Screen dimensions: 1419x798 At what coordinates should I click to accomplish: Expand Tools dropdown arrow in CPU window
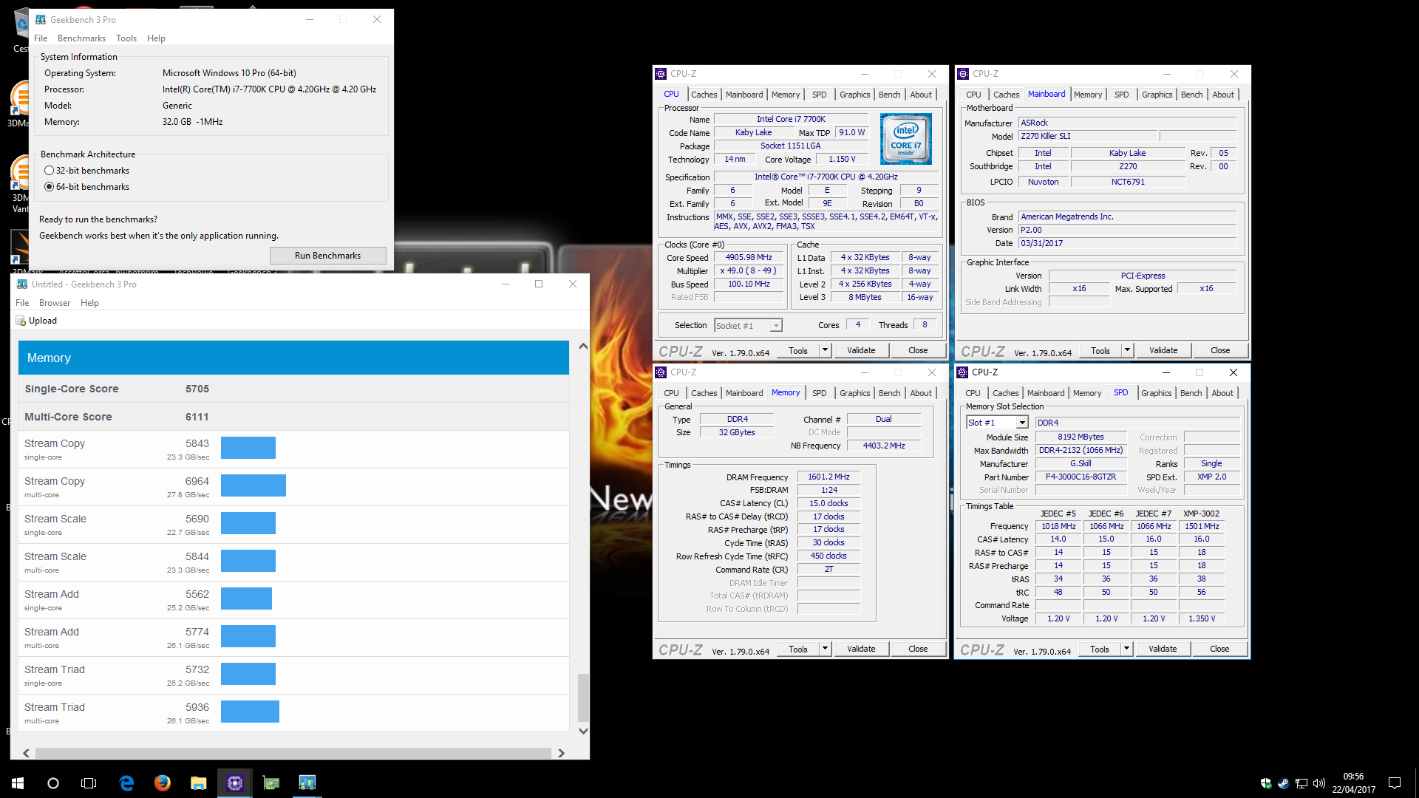826,351
